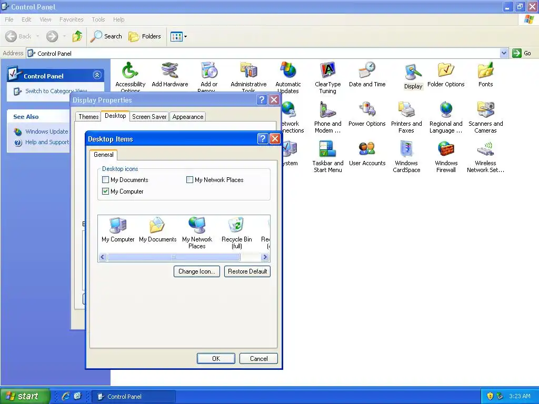Switch to Screen Saver tab
This screenshot has width=539, height=404.
pyautogui.click(x=149, y=117)
